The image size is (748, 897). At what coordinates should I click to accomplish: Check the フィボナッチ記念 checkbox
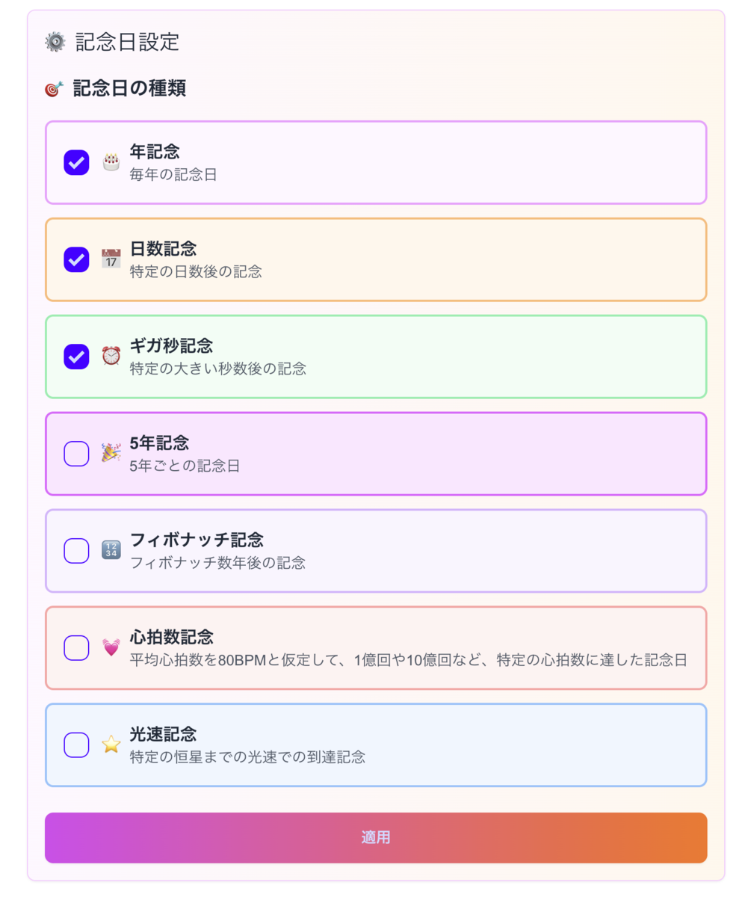(x=76, y=551)
